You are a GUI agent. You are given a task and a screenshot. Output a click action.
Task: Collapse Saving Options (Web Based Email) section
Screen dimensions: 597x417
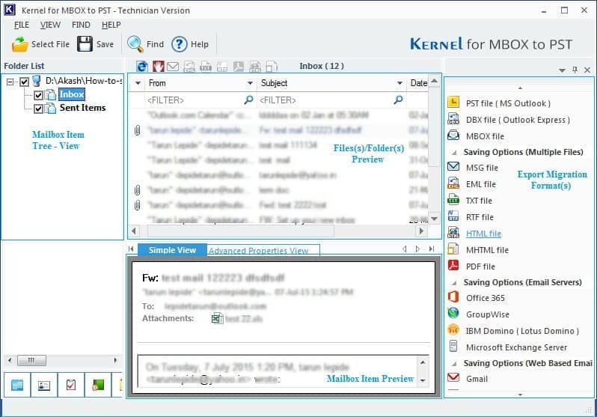tap(454, 364)
